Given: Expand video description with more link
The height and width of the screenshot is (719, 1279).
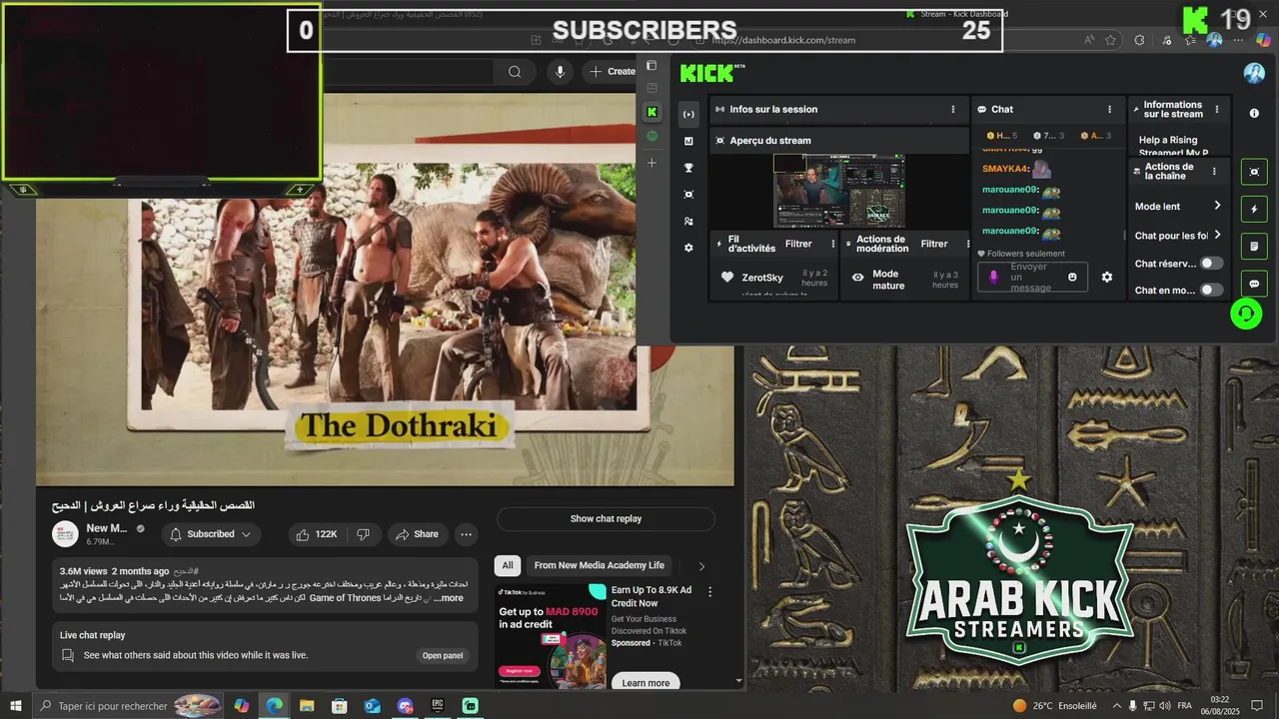Looking at the screenshot, I should click(448, 598).
